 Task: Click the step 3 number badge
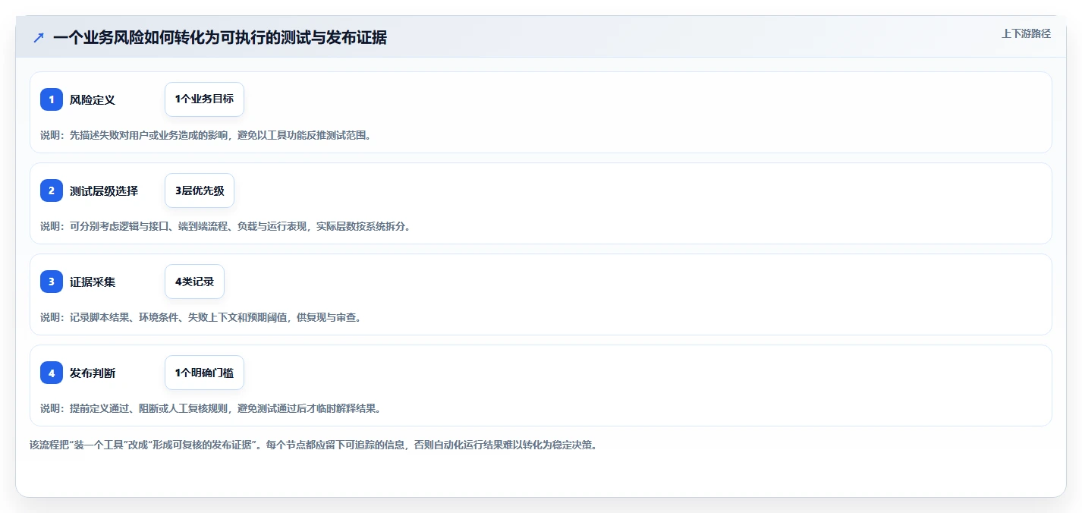(x=52, y=282)
